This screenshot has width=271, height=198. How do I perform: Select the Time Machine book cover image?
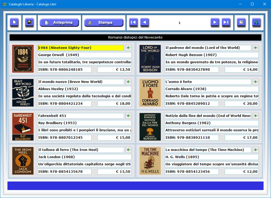(150, 161)
